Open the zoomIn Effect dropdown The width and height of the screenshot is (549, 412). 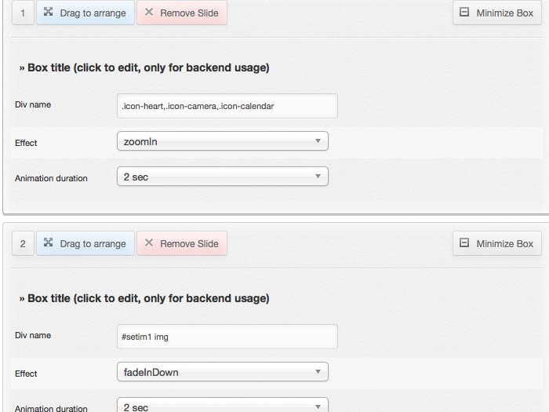coord(222,141)
